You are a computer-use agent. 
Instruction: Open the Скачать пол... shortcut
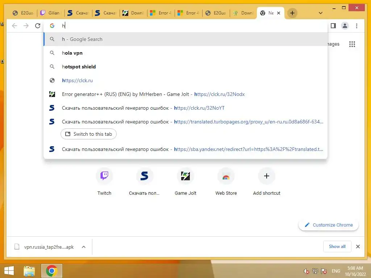(x=144, y=182)
